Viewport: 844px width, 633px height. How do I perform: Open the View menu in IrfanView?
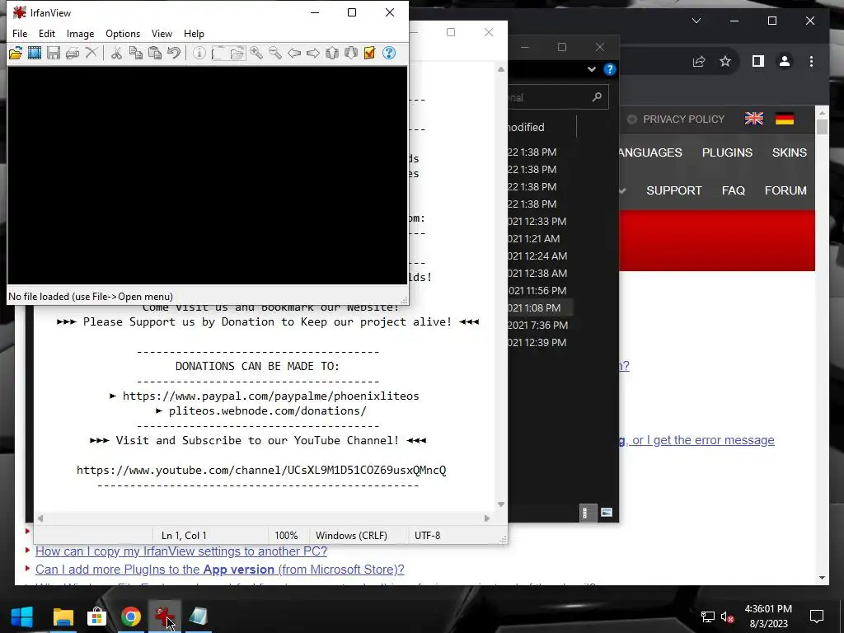click(162, 33)
